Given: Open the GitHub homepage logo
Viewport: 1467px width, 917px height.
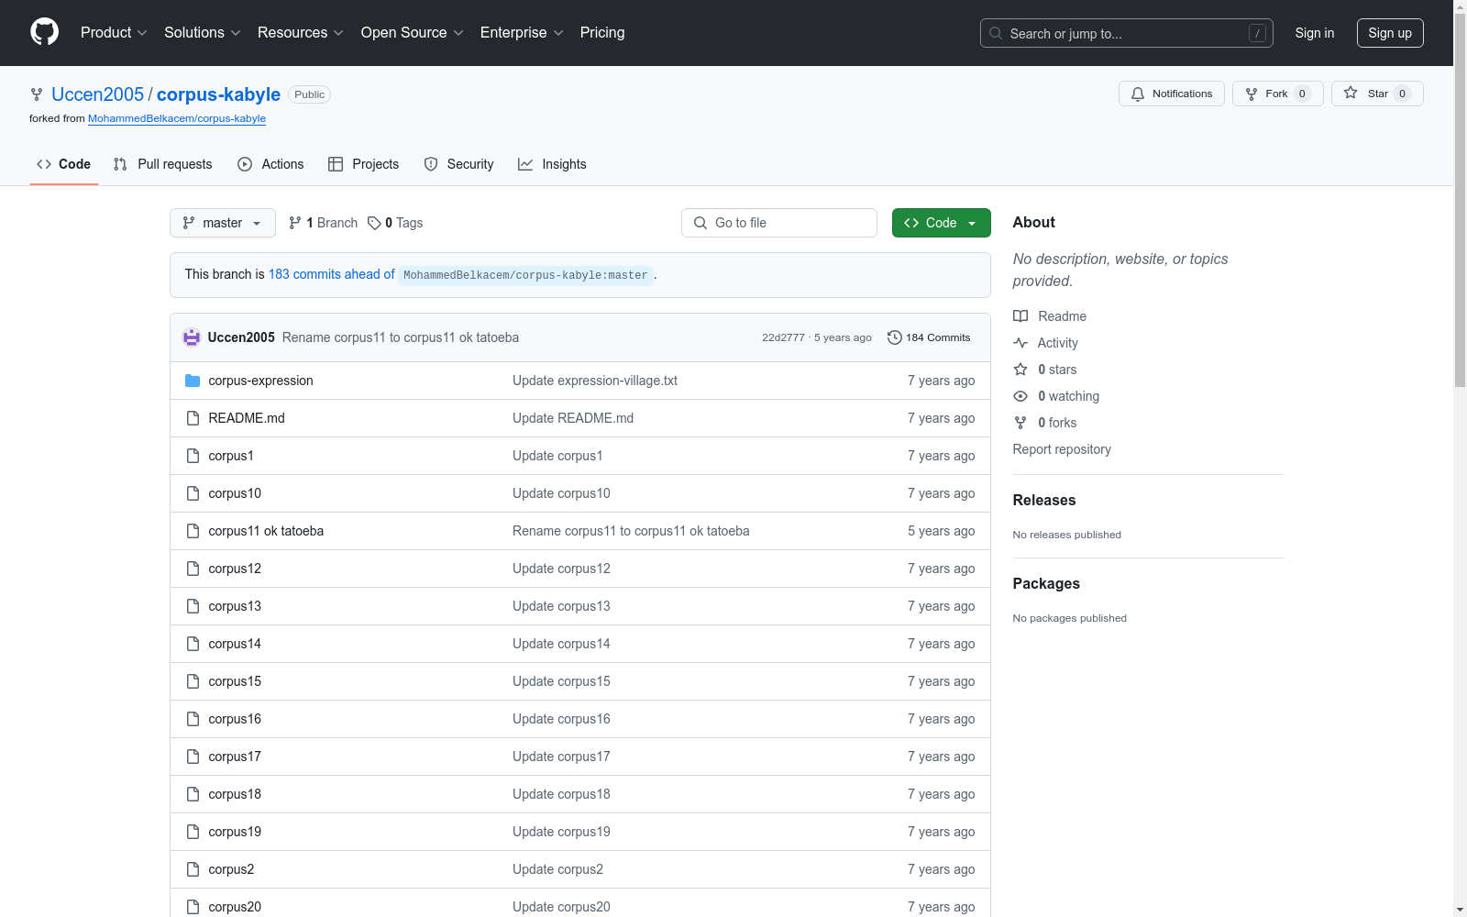Looking at the screenshot, I should (44, 32).
